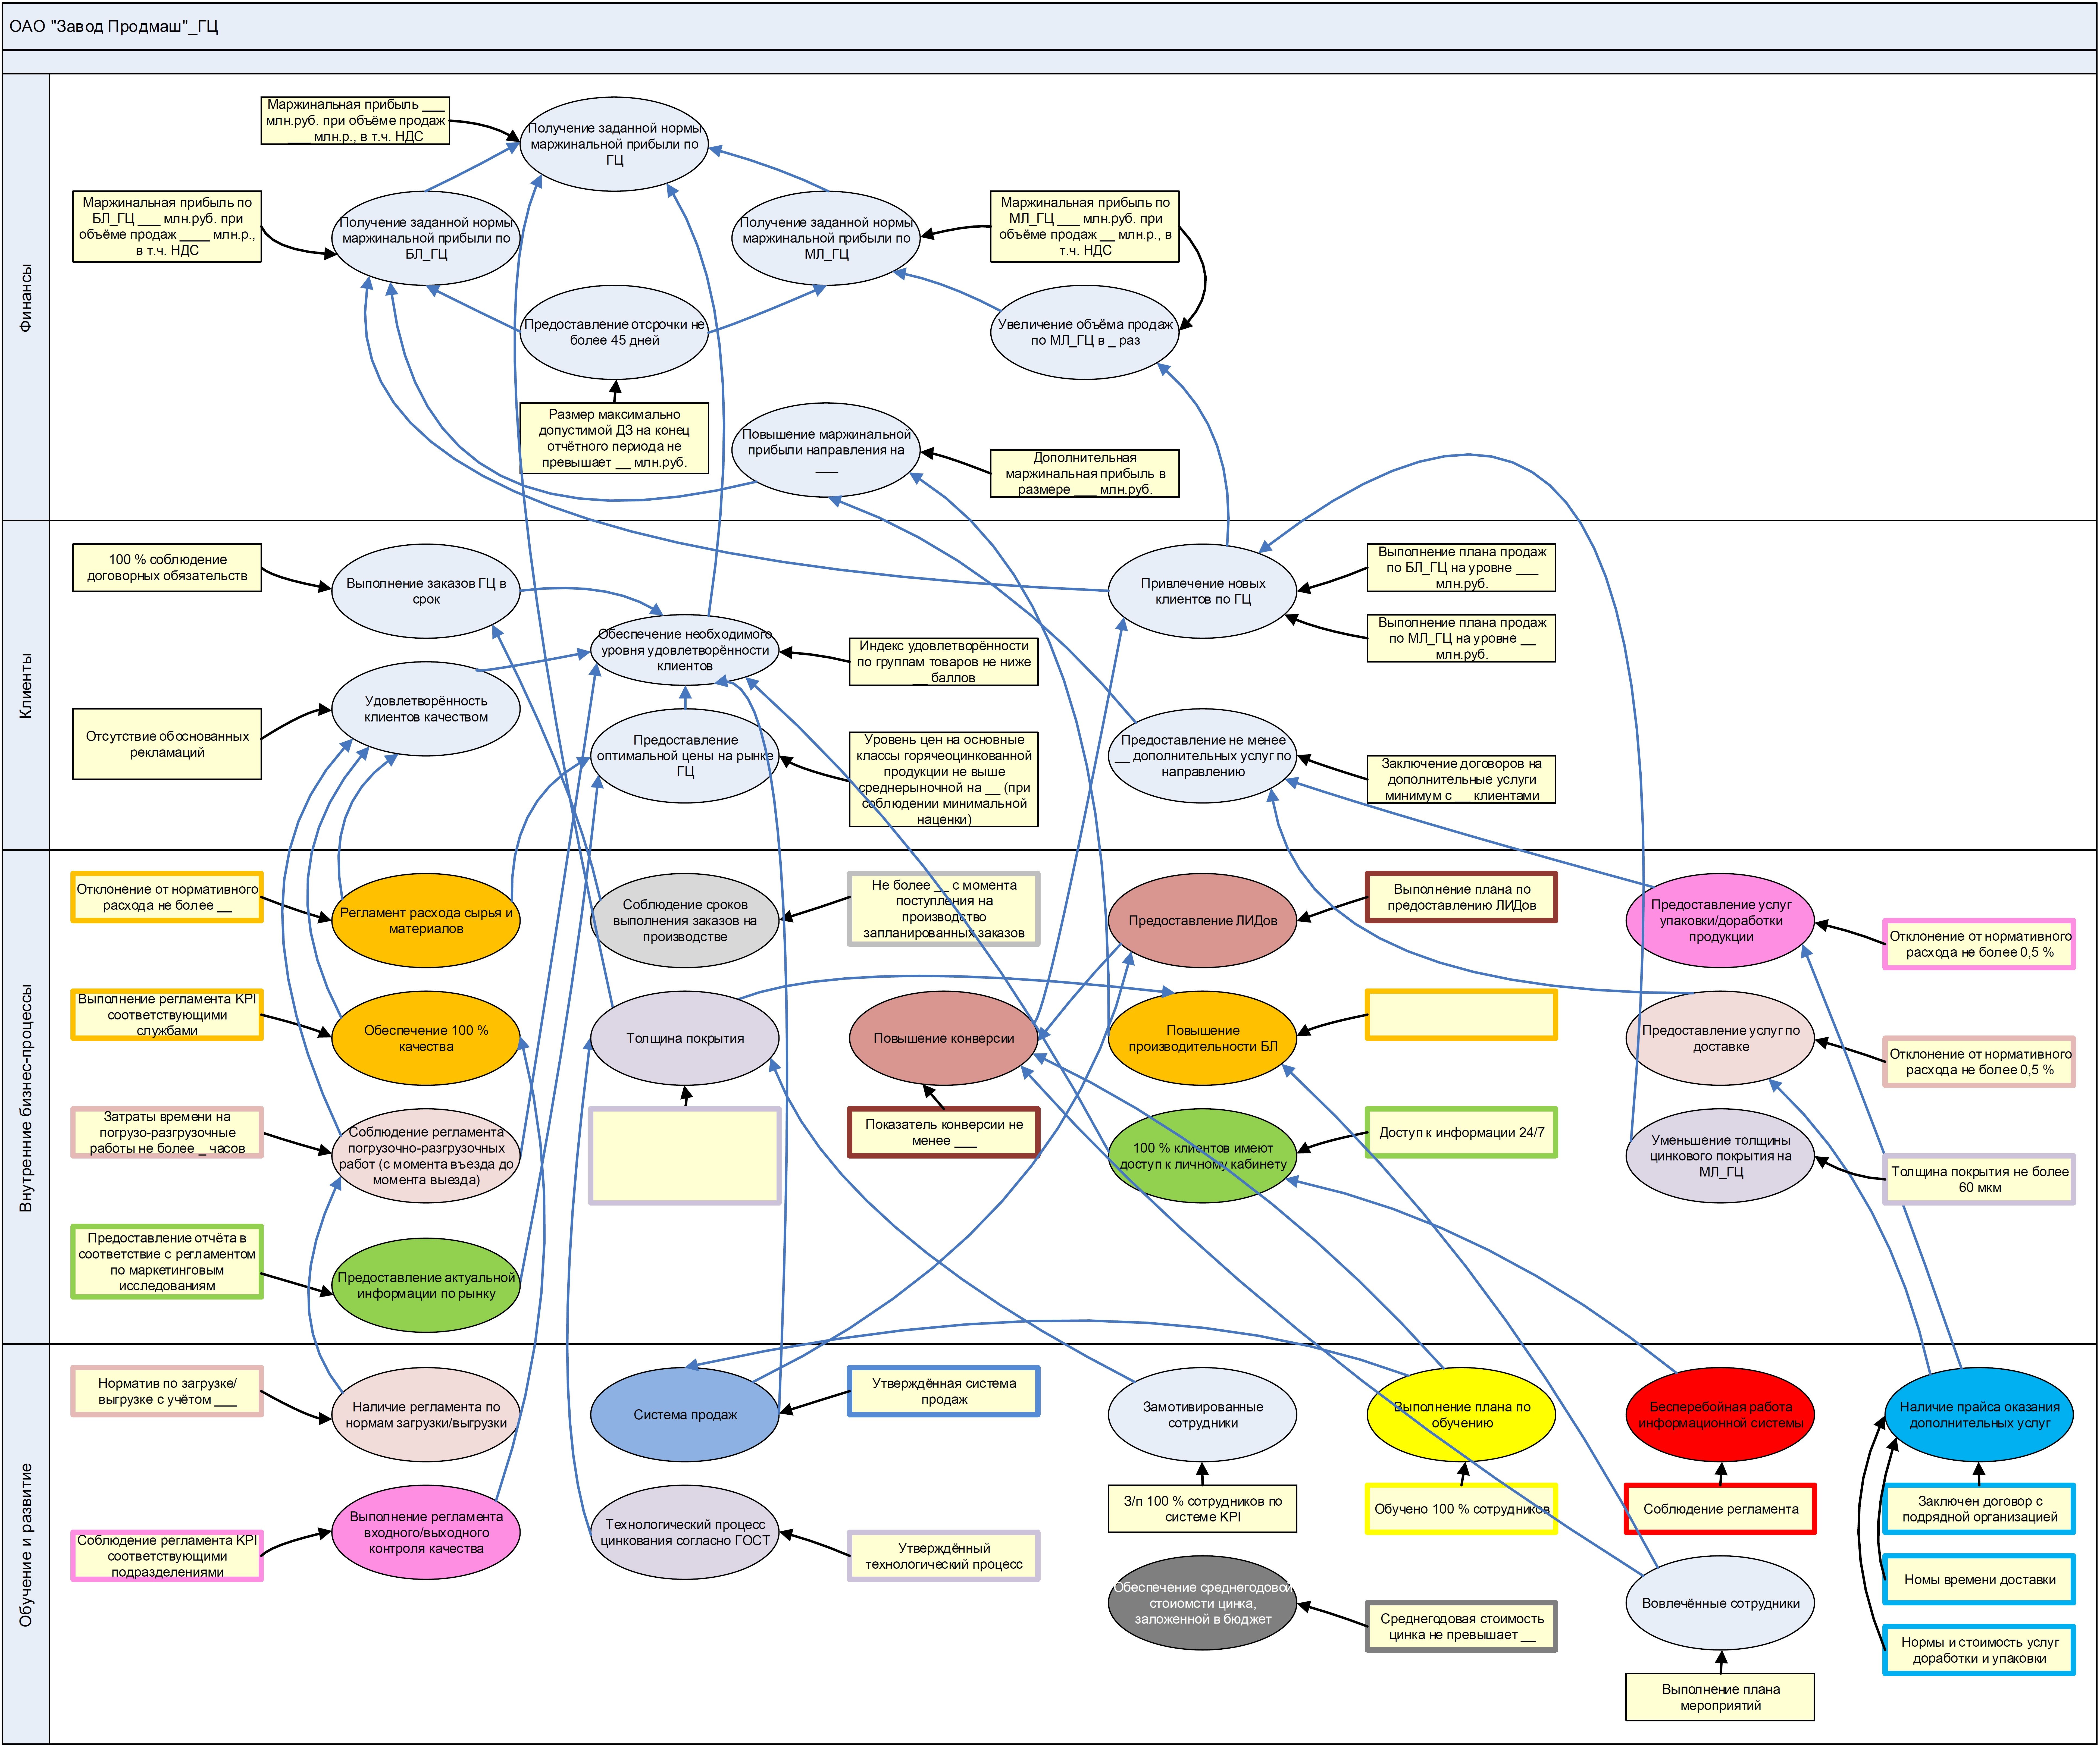Click the 'Утверждённая система продаж' box

point(943,1391)
